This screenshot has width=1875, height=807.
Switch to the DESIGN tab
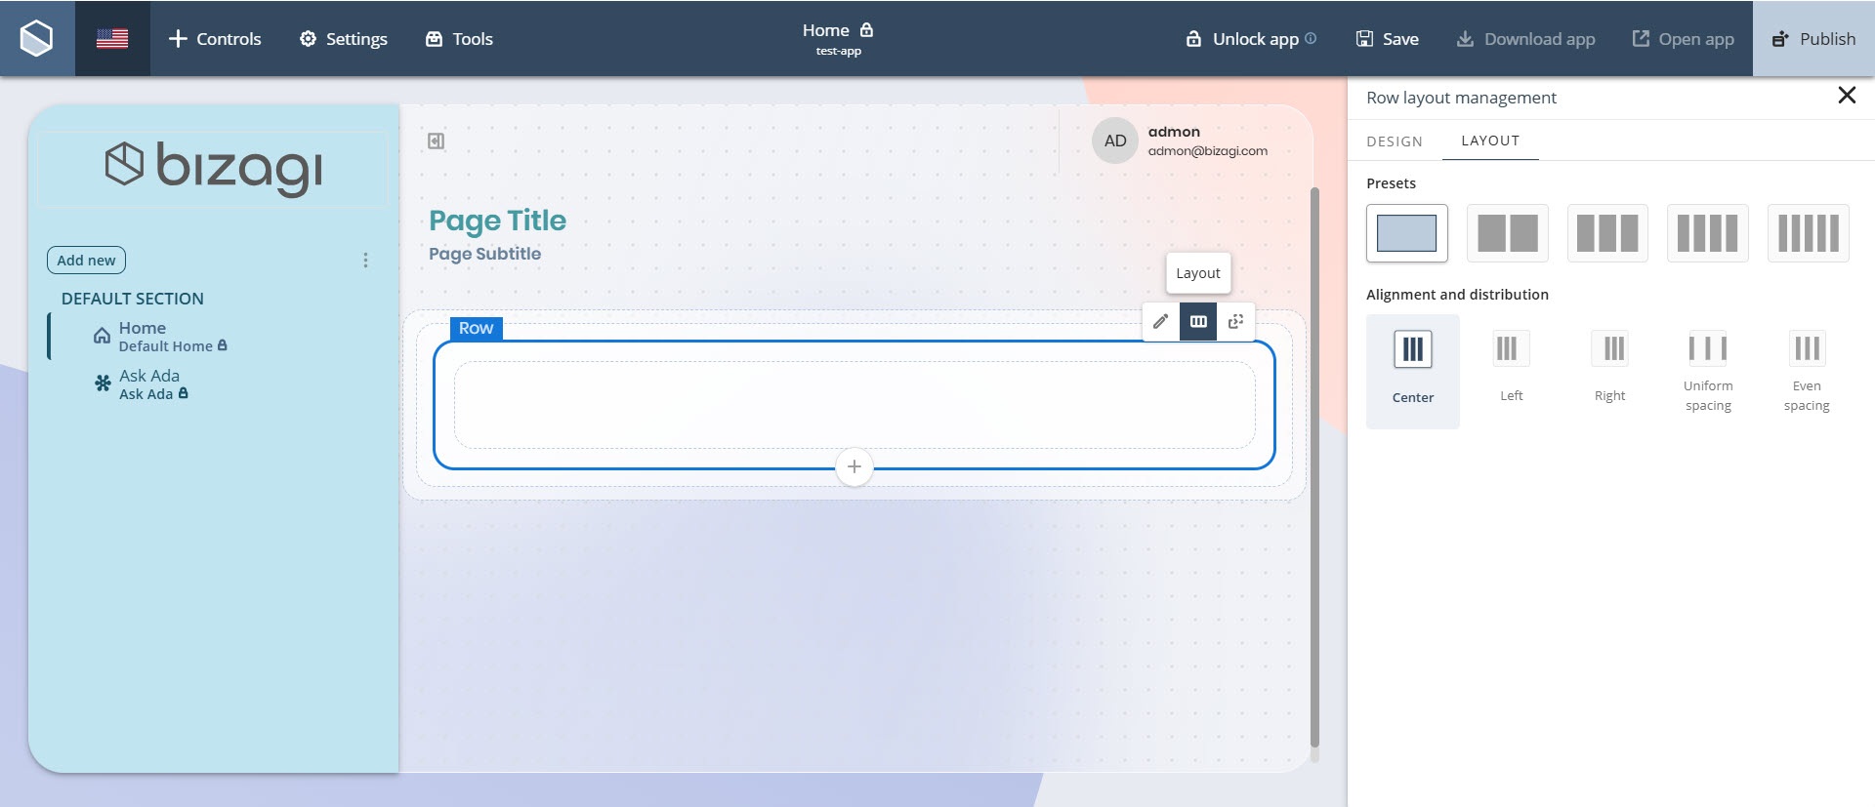(x=1394, y=141)
